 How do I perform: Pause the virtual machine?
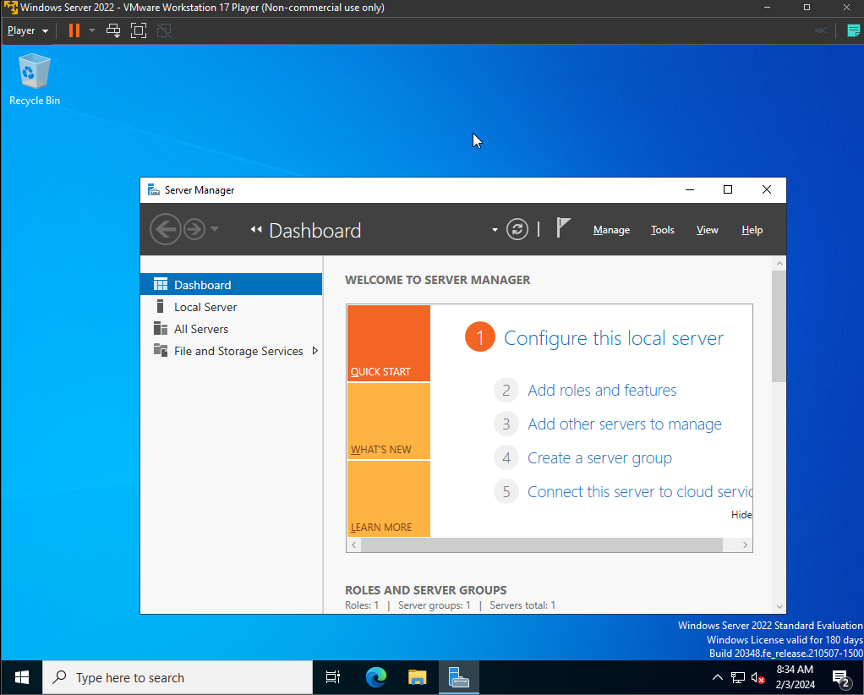point(74,30)
